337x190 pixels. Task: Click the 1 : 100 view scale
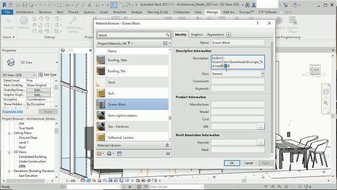pyautogui.click(x=71, y=180)
